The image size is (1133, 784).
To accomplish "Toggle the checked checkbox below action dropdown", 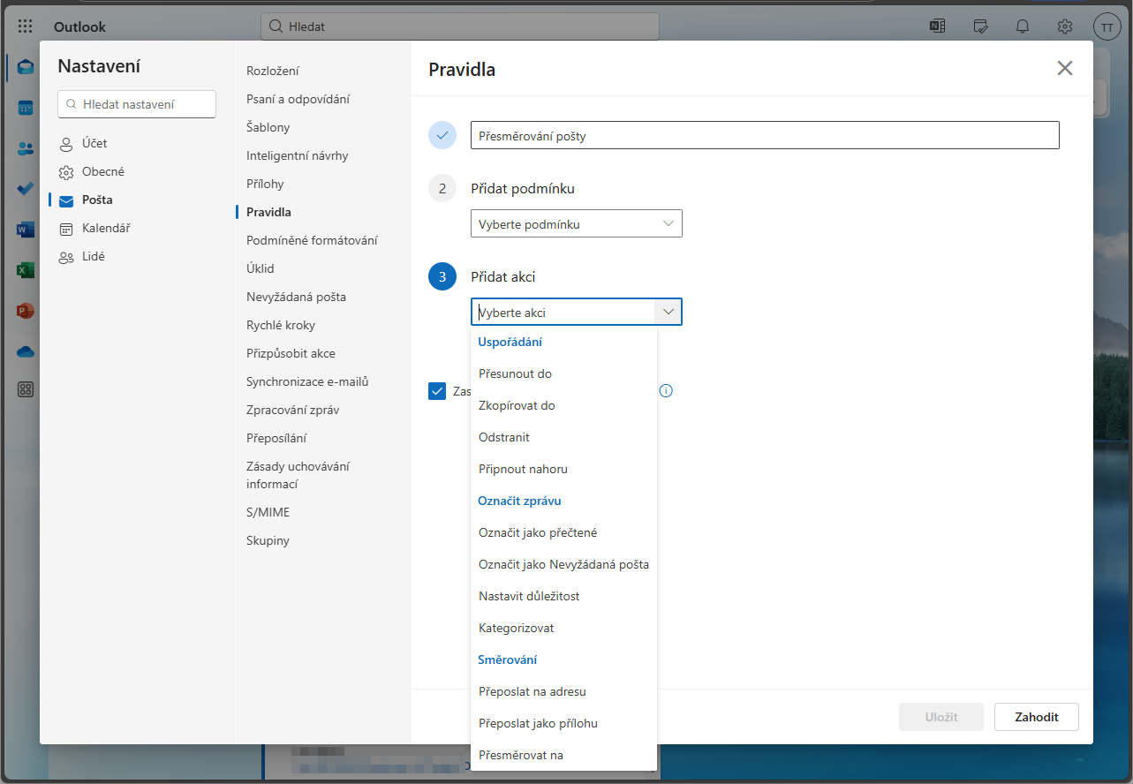I will pos(437,390).
